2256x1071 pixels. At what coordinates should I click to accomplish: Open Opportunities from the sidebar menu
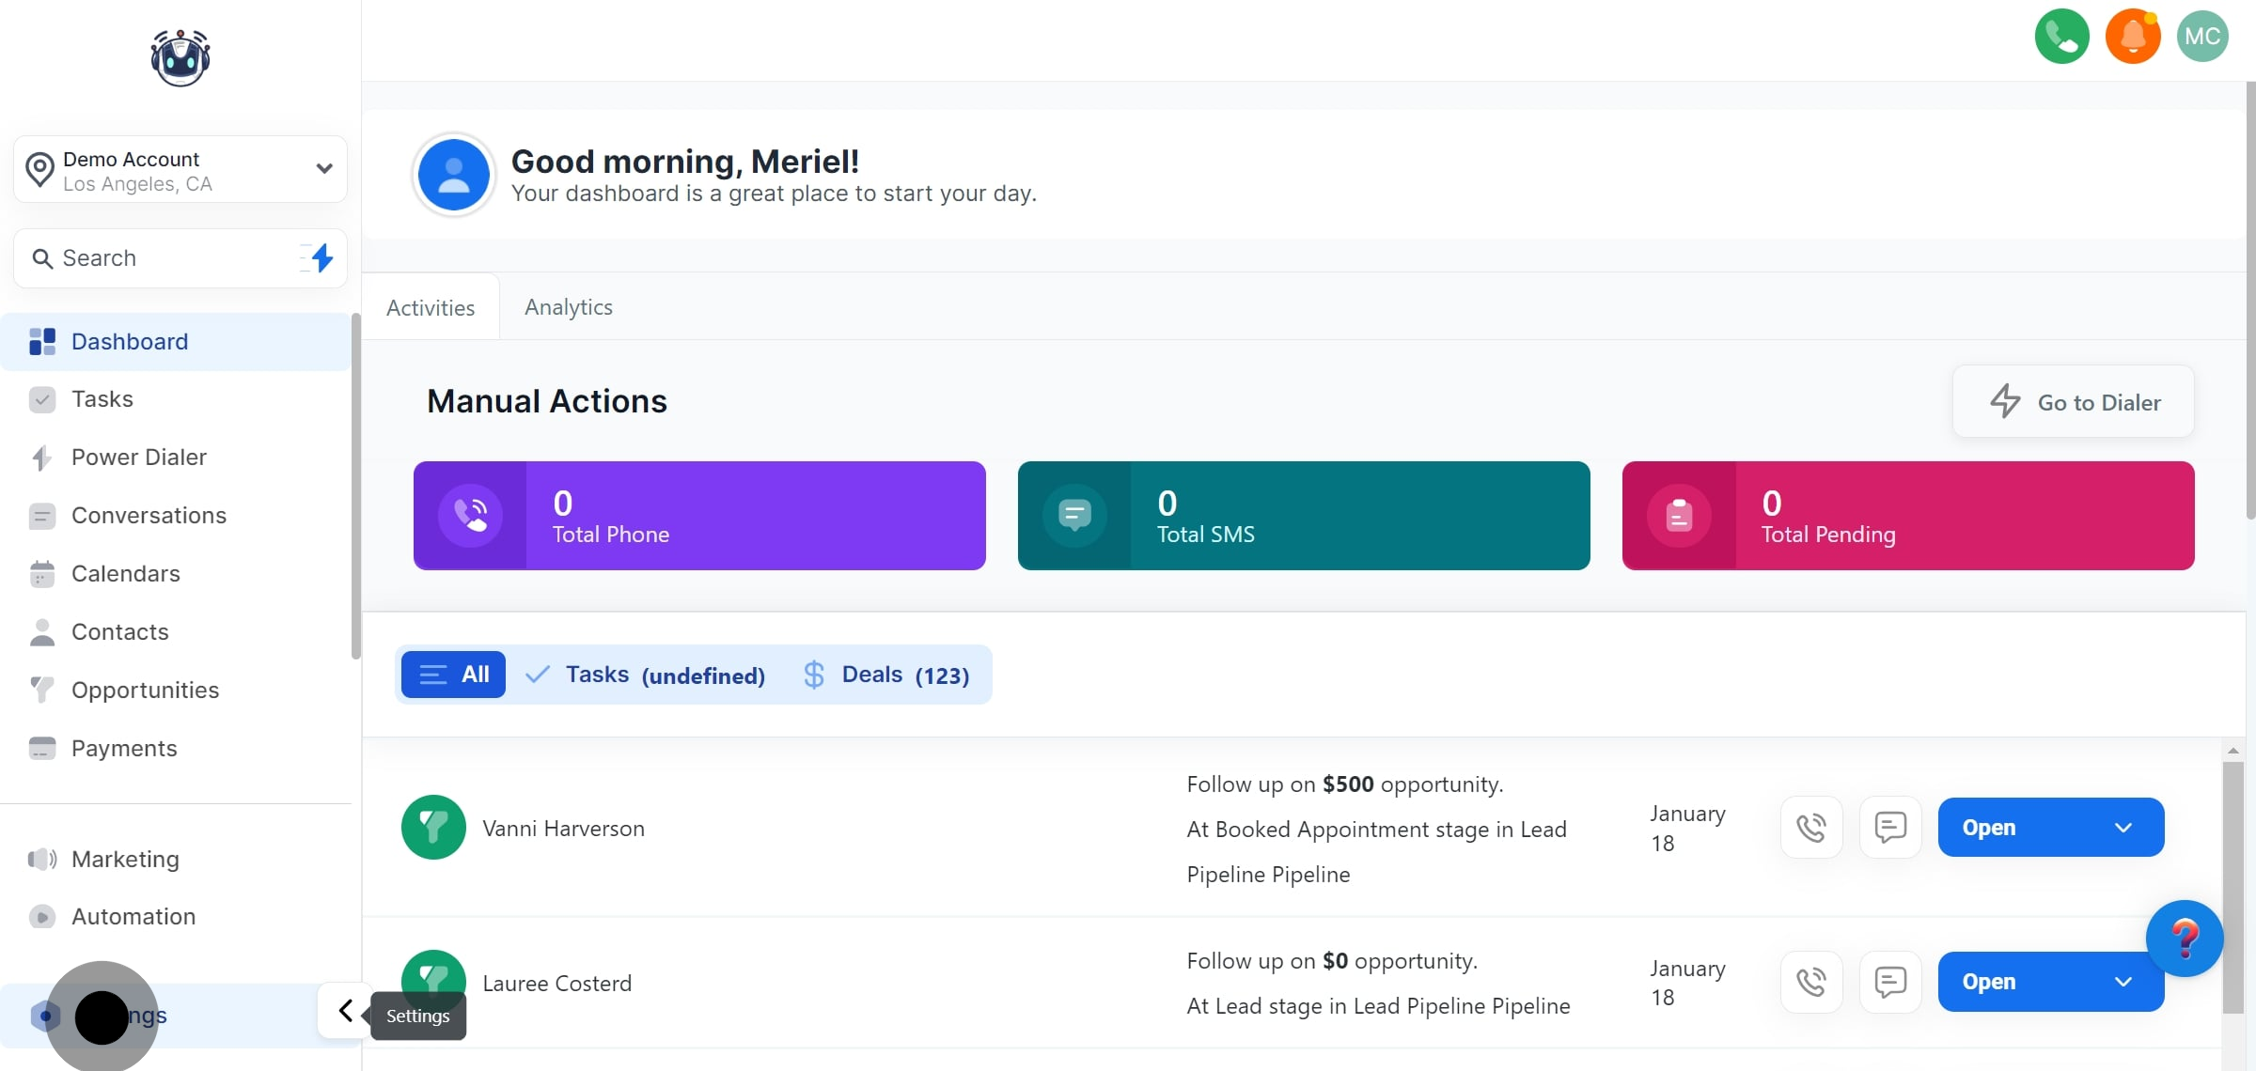[x=145, y=691]
